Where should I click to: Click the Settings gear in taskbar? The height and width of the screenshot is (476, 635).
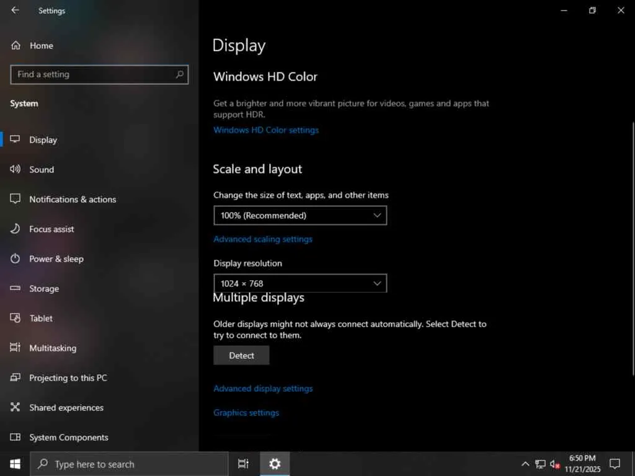275,464
